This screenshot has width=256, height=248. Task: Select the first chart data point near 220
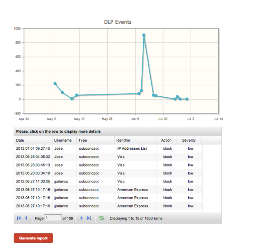click(x=55, y=83)
